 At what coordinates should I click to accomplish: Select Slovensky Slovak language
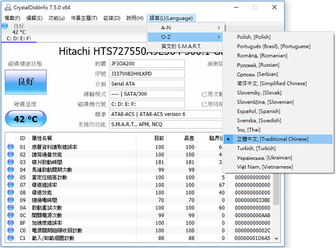(278, 93)
